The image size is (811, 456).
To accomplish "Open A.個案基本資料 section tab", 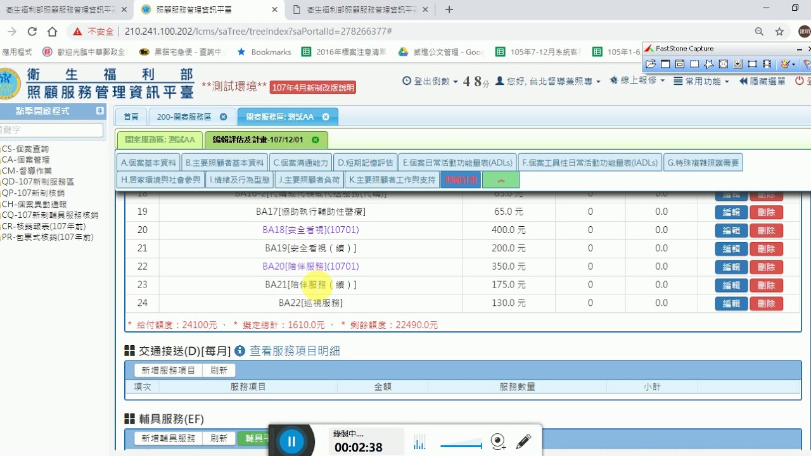I will coord(149,163).
